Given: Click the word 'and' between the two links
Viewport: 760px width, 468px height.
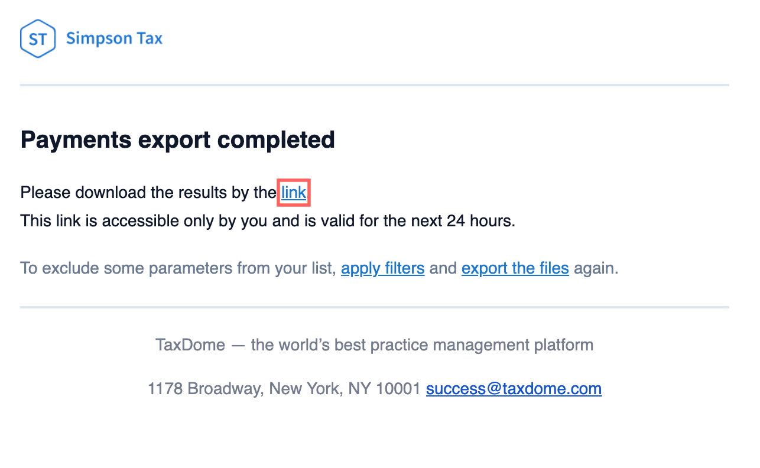Looking at the screenshot, I should 443,268.
